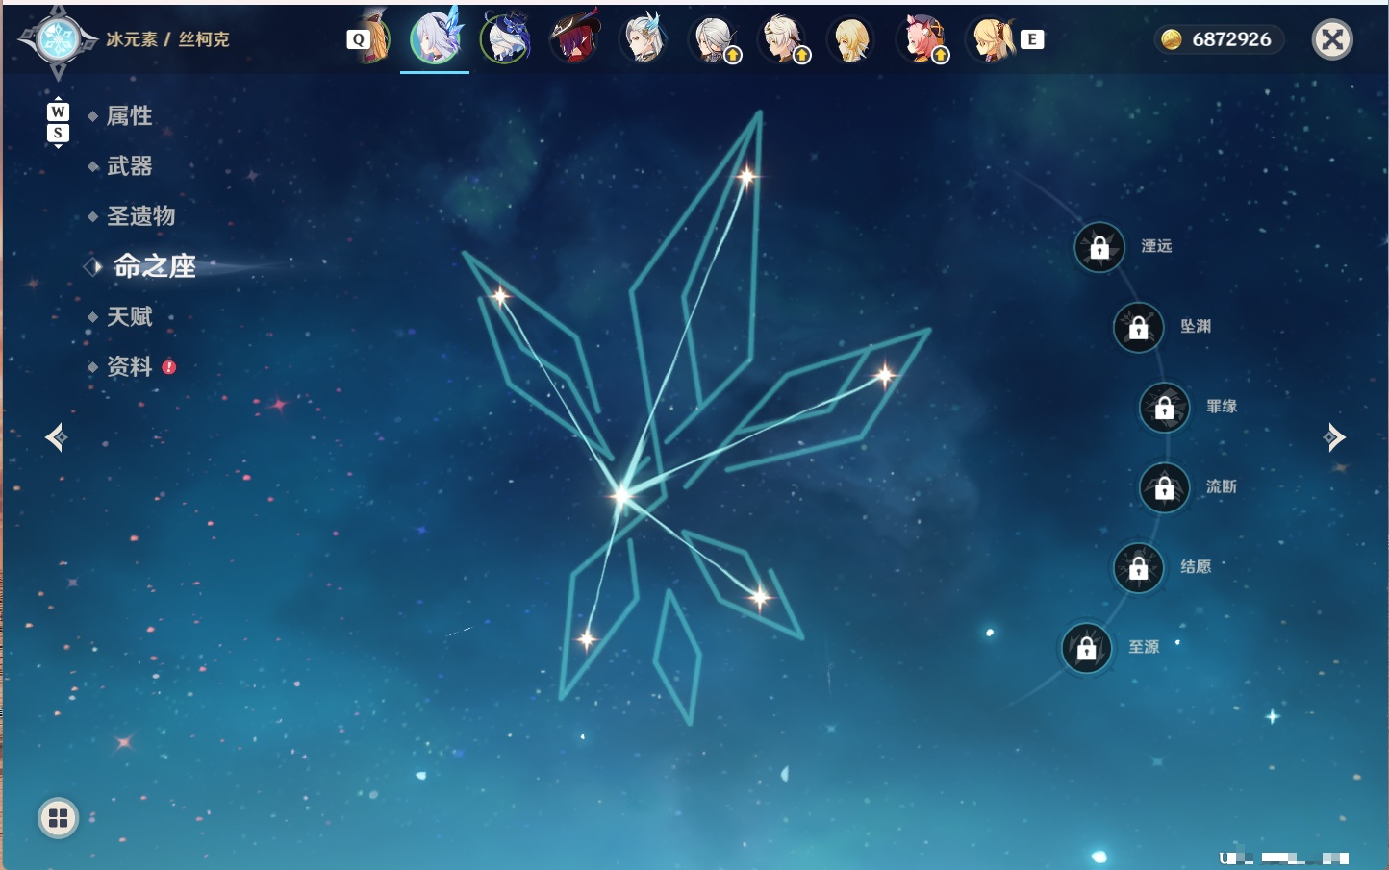Select the locked 结愿 constellation node

(1139, 568)
